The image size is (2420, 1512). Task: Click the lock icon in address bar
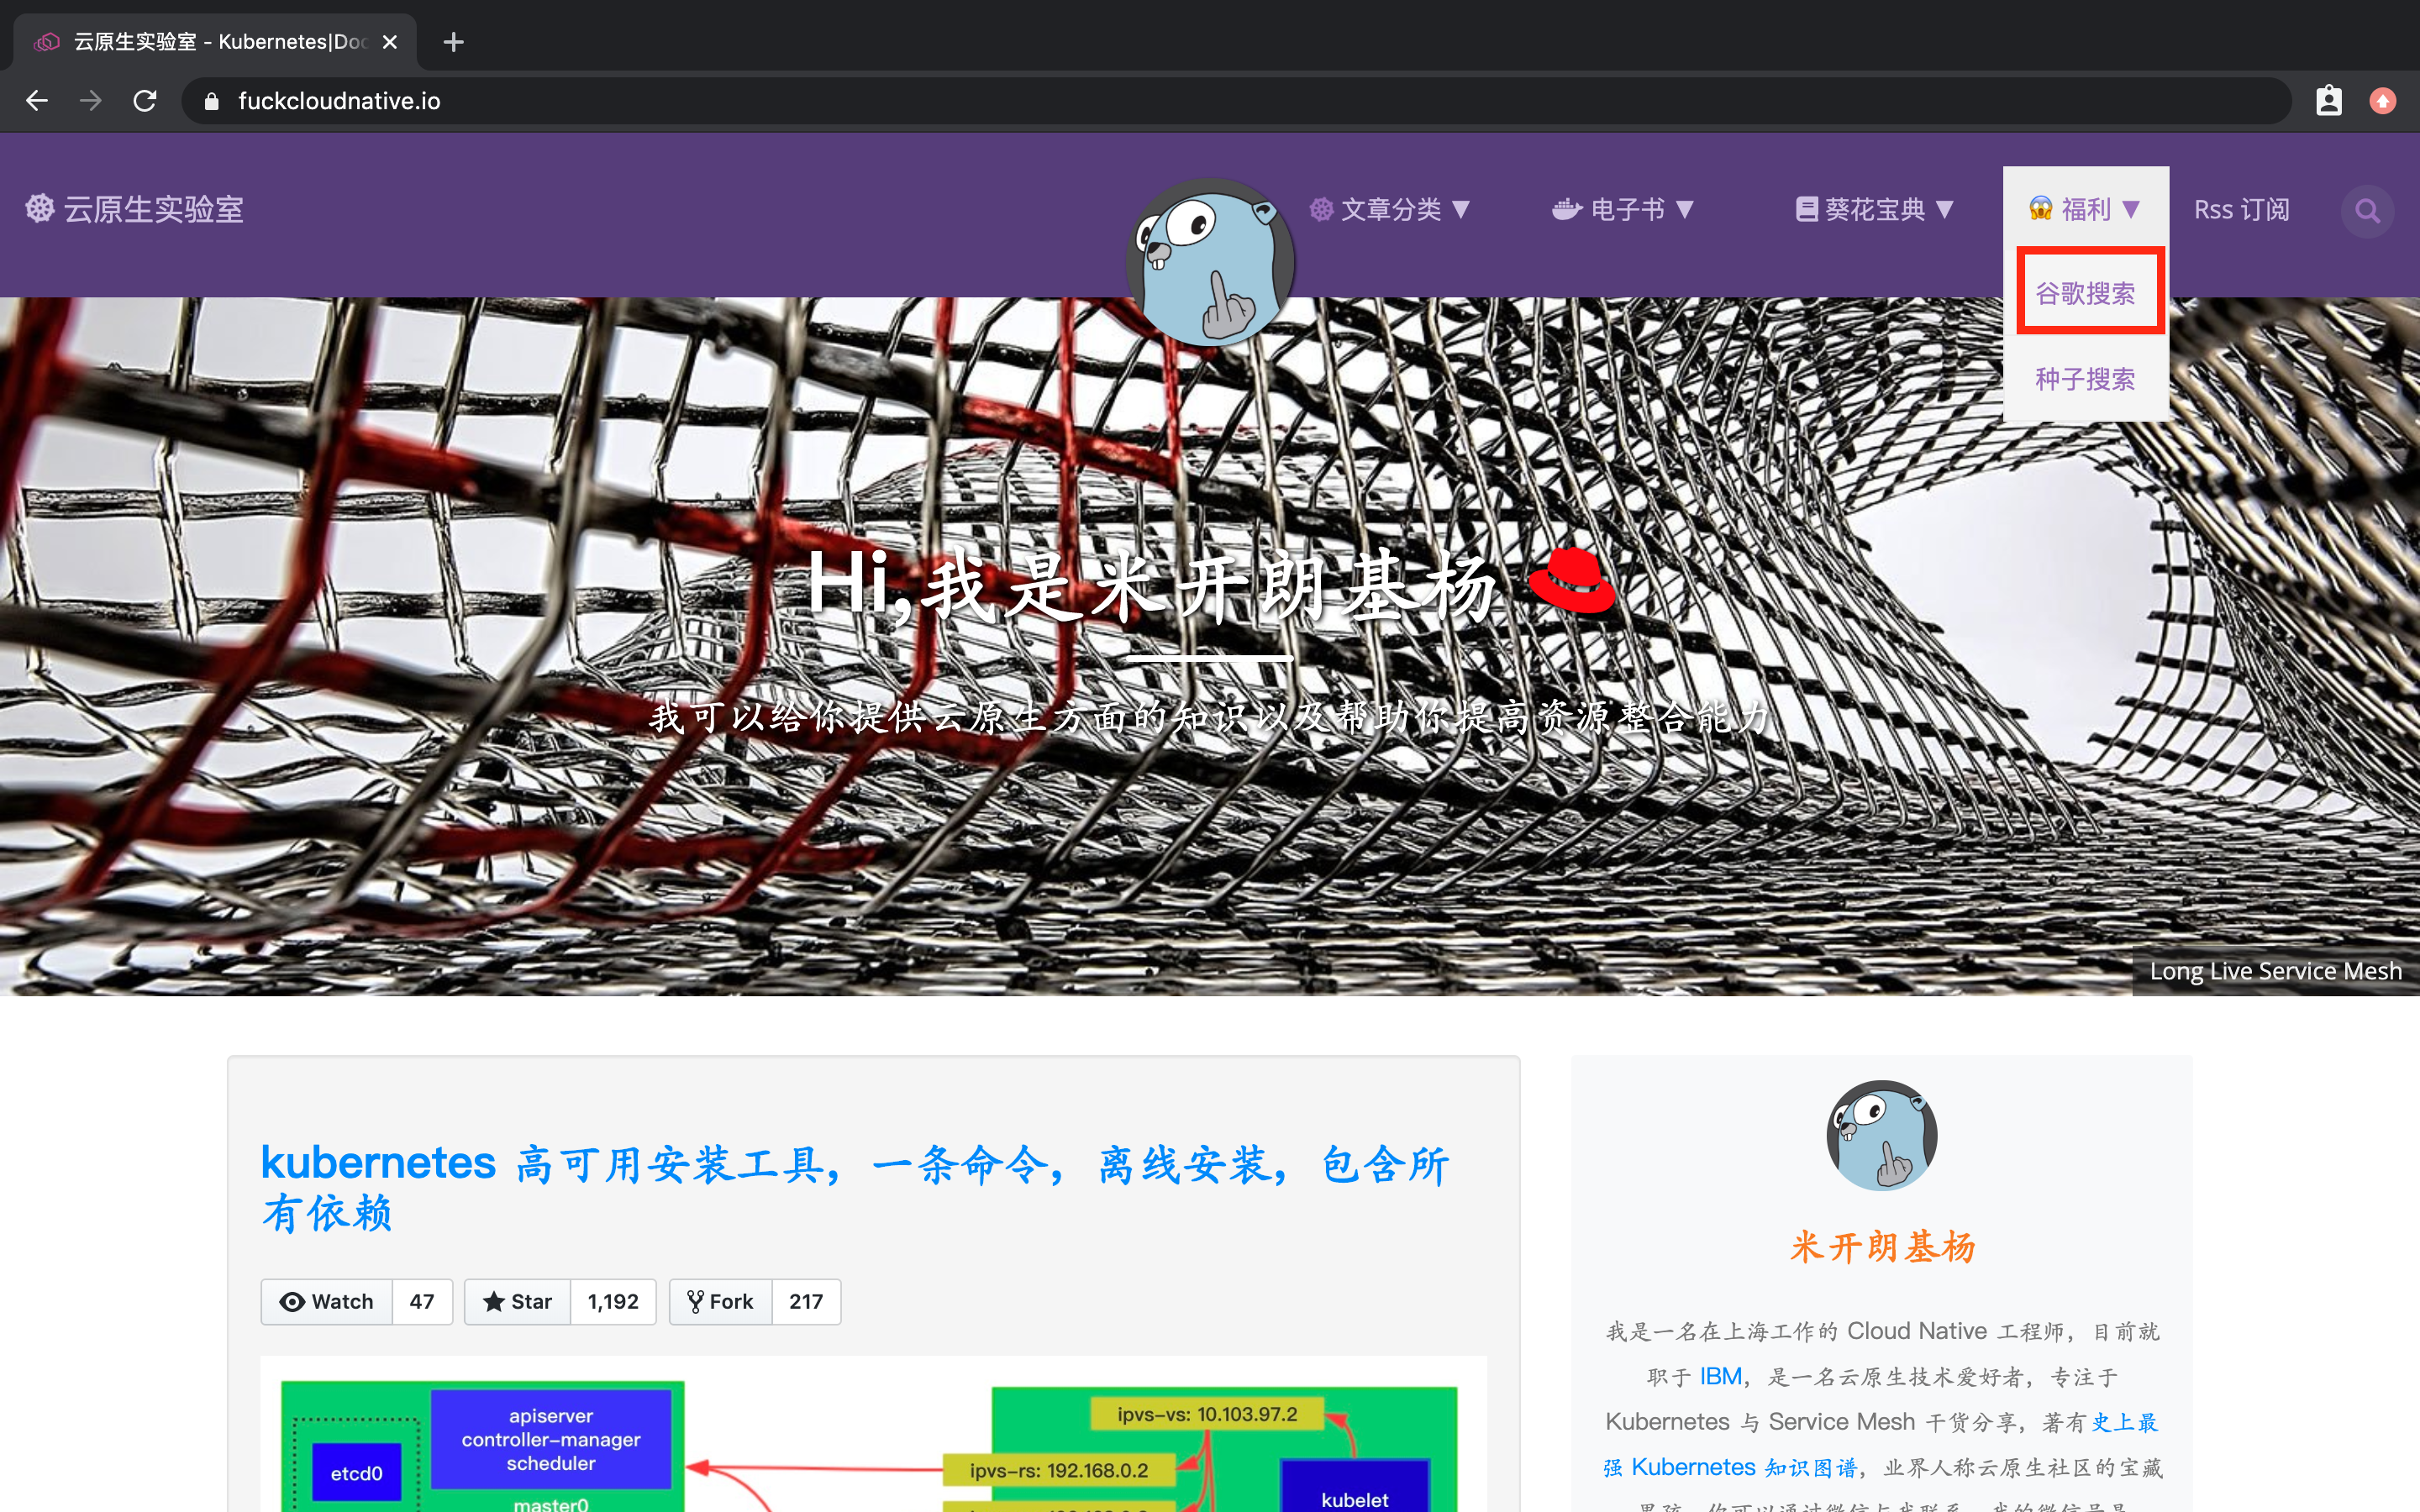211,101
